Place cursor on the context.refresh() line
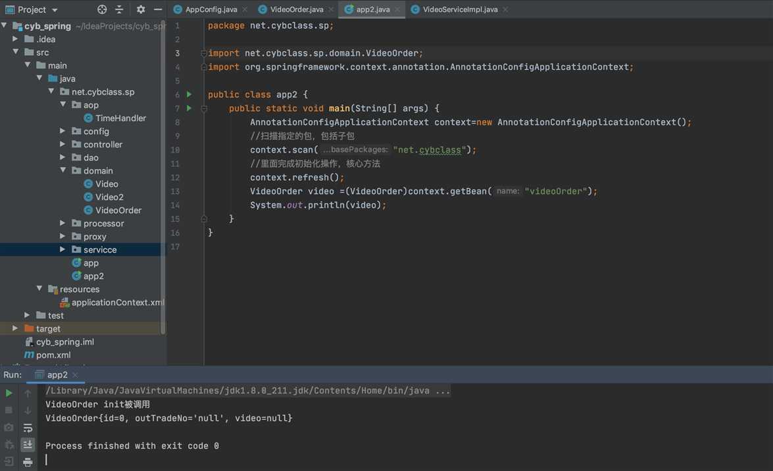The width and height of the screenshot is (773, 471). (x=297, y=178)
